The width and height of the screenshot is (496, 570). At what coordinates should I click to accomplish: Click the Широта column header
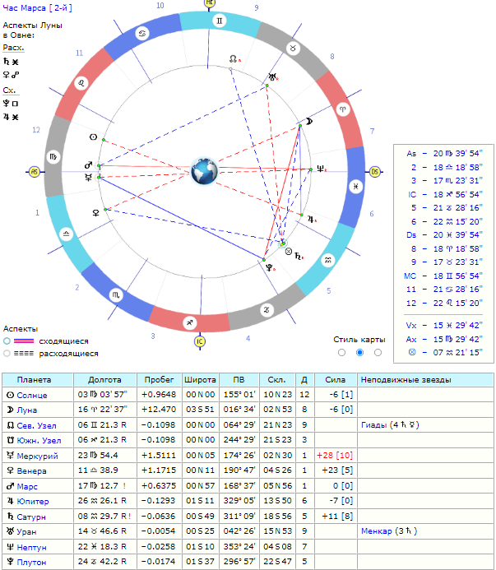tap(201, 379)
